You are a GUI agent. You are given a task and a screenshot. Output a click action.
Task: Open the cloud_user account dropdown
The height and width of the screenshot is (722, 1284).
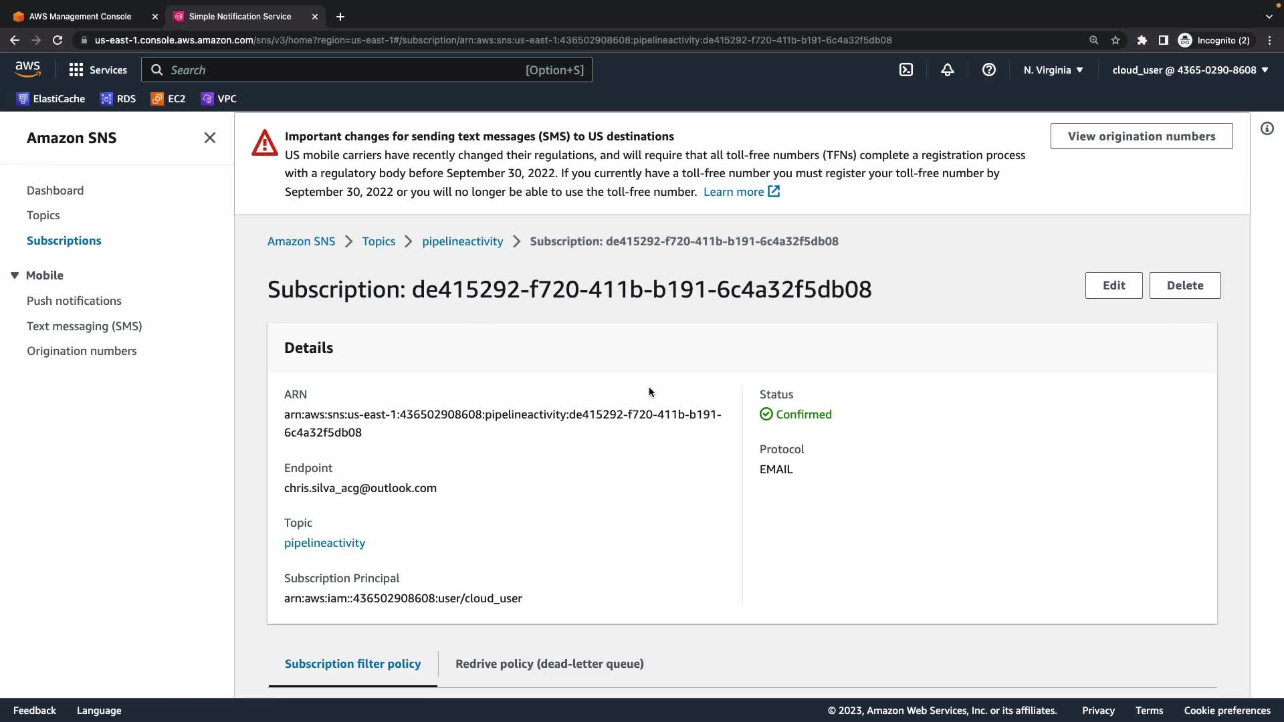click(1190, 70)
